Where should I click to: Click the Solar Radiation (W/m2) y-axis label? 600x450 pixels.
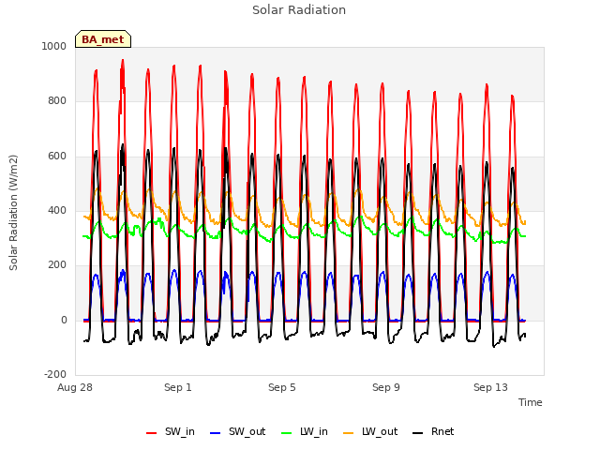[13, 213]
